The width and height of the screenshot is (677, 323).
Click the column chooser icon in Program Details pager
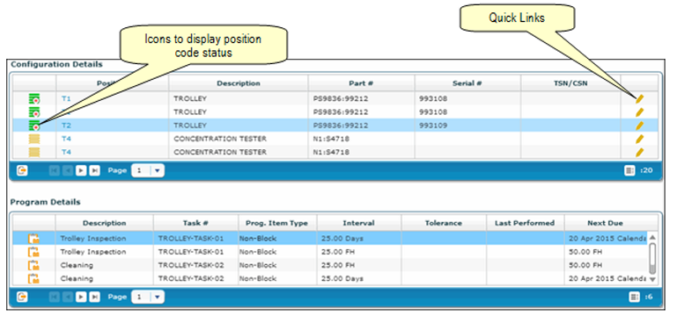pyautogui.click(x=634, y=297)
